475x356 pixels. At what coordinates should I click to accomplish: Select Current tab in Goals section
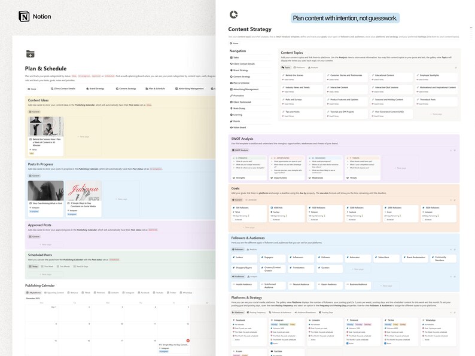pyautogui.click(x=237, y=200)
